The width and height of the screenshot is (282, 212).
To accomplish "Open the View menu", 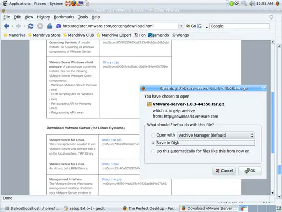I will [x=29, y=17].
